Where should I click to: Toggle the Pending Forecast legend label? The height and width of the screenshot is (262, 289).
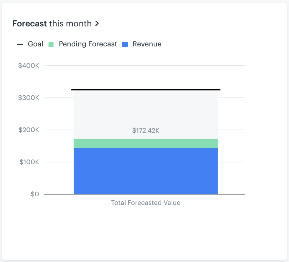point(88,44)
